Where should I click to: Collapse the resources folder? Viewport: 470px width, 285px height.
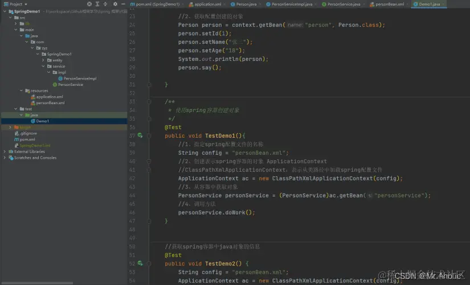(x=21, y=90)
